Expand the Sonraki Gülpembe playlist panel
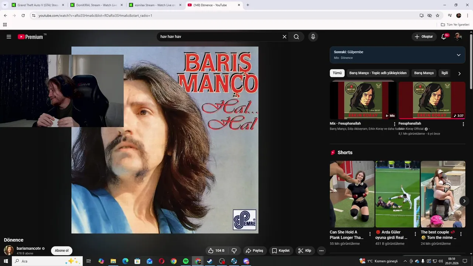The height and width of the screenshot is (266, 473). point(459,55)
